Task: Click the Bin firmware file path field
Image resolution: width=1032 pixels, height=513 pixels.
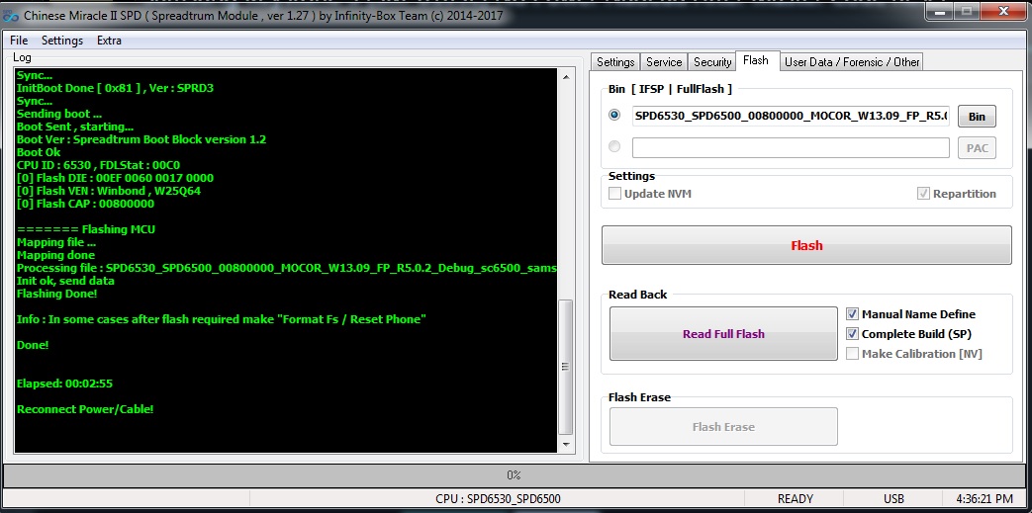Action: pos(790,117)
